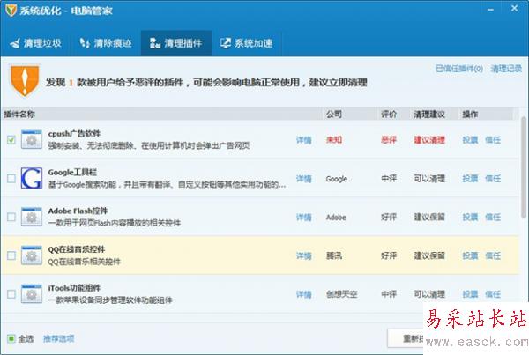Minimize the 电脑管家 window
This screenshot has height=355, width=529.
(x=491, y=10)
